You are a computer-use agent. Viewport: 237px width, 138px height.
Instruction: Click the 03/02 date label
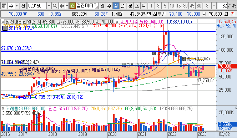224,134
